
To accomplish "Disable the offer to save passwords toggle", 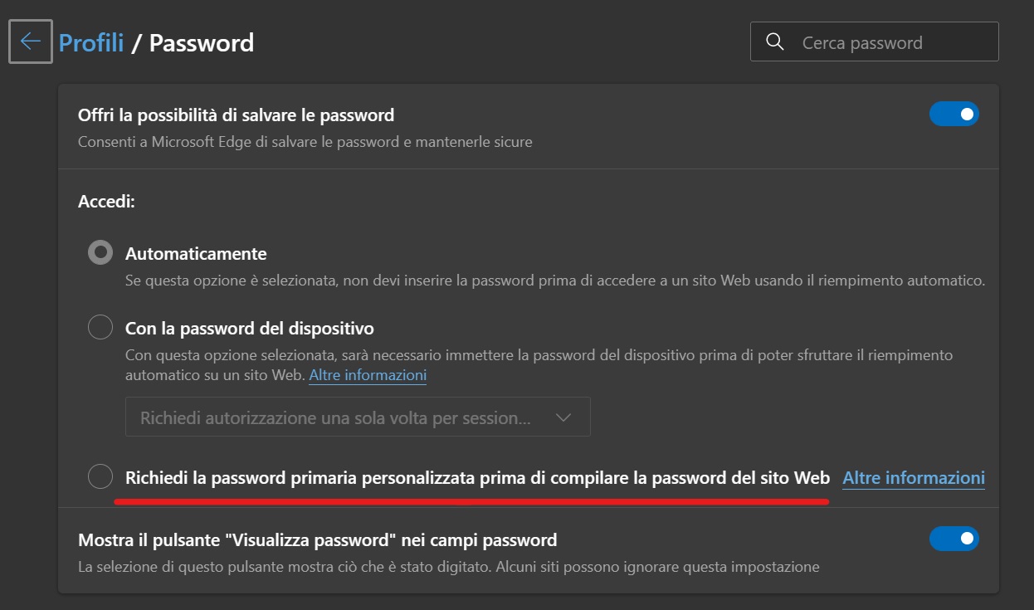I will pyautogui.click(x=954, y=114).
